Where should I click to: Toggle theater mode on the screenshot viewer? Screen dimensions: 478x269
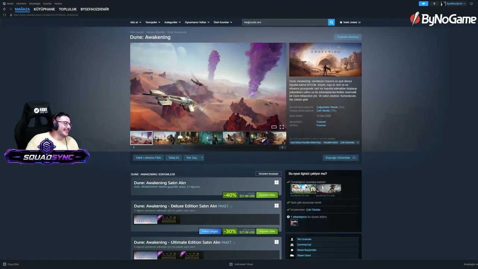point(274,127)
